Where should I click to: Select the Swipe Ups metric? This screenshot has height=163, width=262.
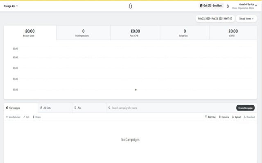pos(185,33)
